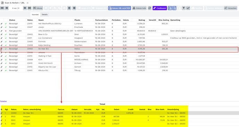Open the Totalen link
The image size is (239, 127).
[x=3, y=101]
